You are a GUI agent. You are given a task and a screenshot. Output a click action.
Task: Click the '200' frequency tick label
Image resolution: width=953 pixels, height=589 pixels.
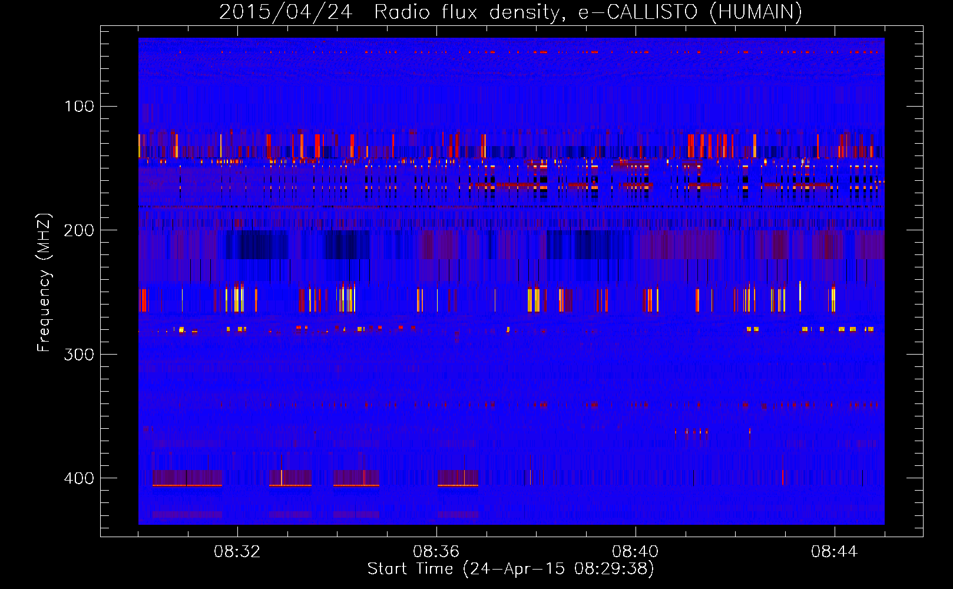pyautogui.click(x=79, y=230)
